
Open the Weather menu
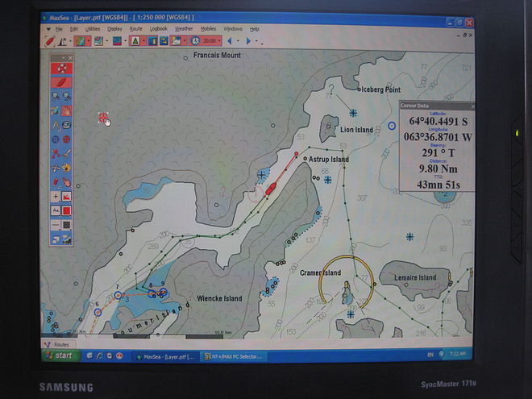point(184,29)
